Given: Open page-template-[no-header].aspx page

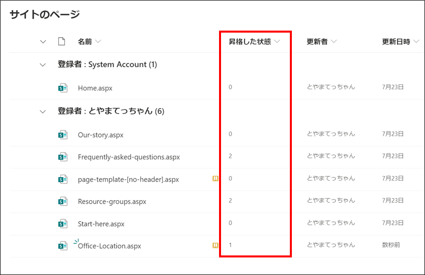Looking at the screenshot, I should (128, 180).
